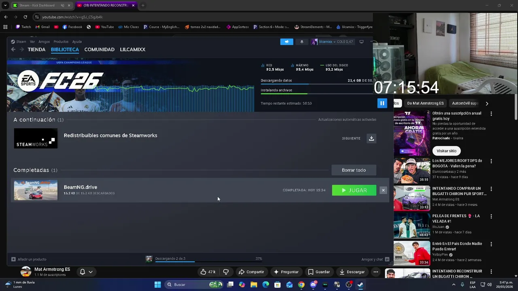The width and height of the screenshot is (518, 291).
Task: Click the Steam announcements megaphone icon
Action: [x=287, y=42]
